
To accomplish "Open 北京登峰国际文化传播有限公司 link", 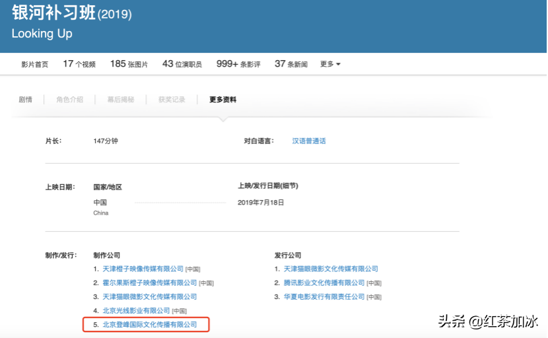I will click(x=150, y=325).
